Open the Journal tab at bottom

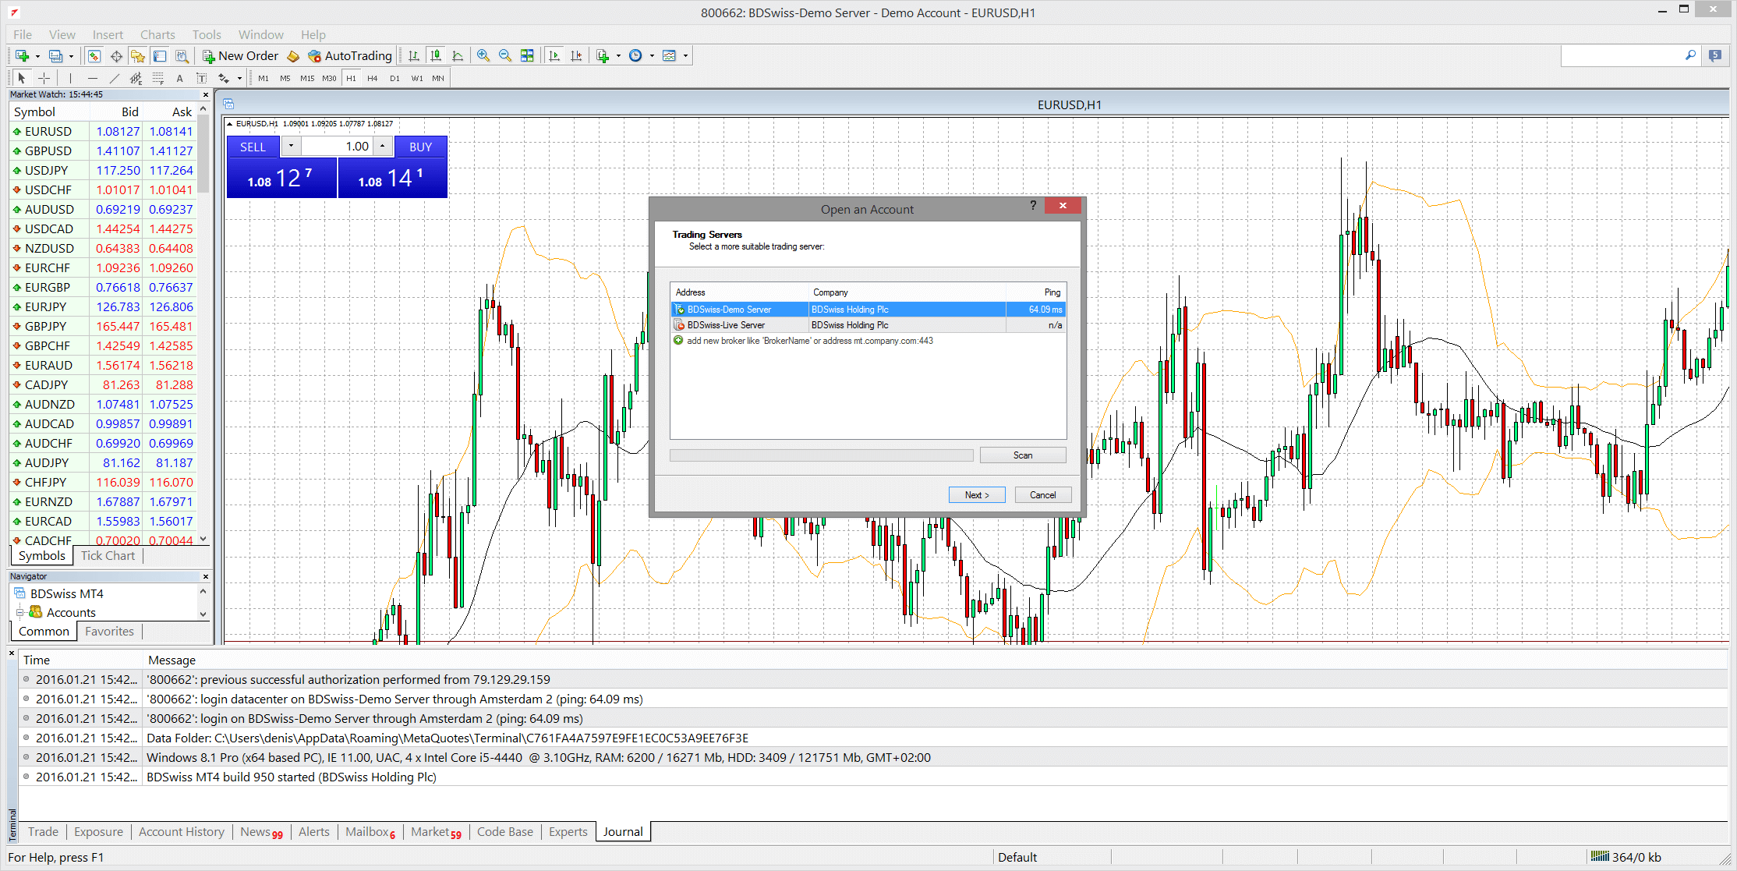(621, 830)
